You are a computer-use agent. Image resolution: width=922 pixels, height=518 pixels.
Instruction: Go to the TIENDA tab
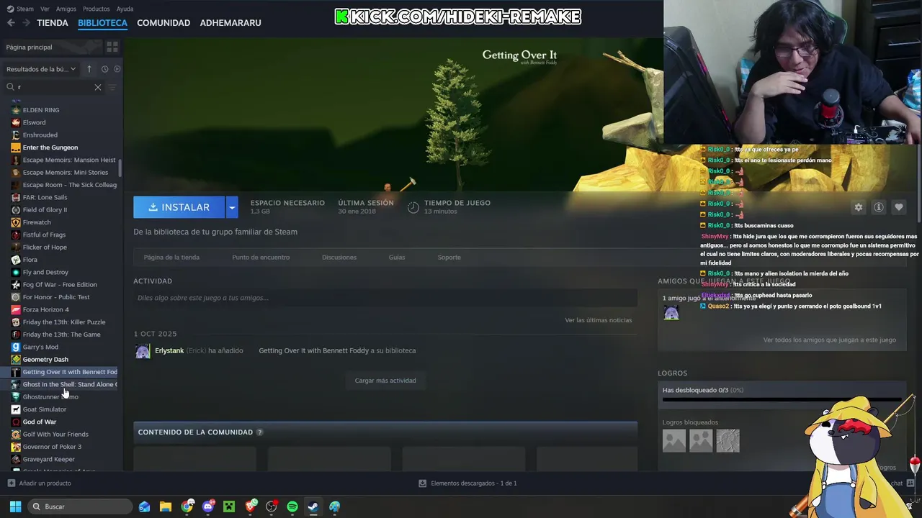53,23
